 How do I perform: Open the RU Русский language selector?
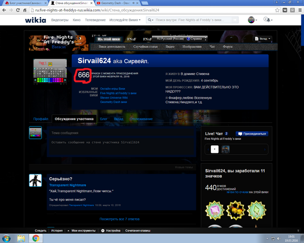[170, 39]
